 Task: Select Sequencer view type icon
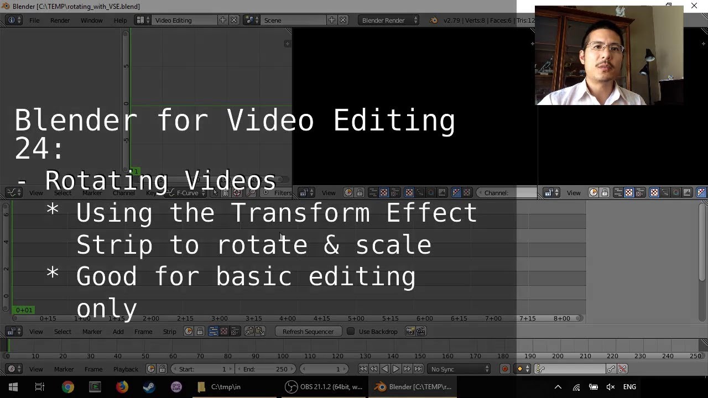tap(213, 332)
